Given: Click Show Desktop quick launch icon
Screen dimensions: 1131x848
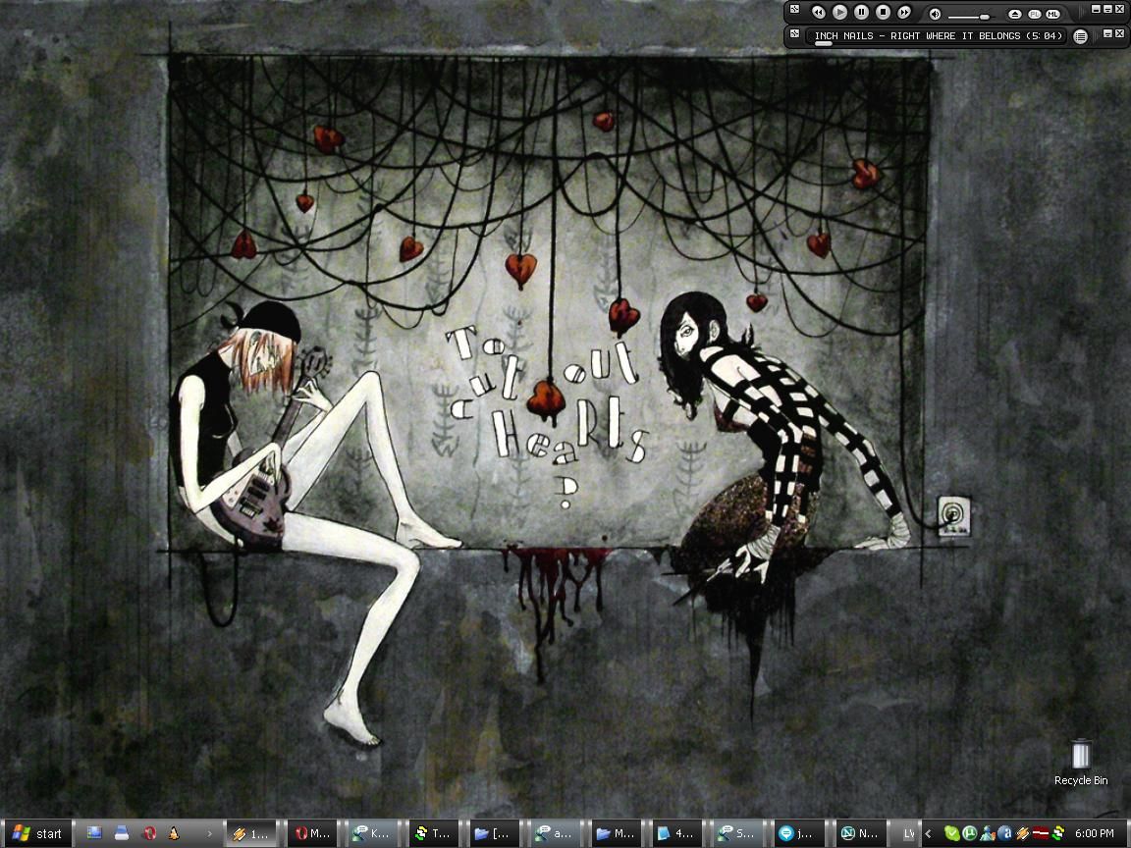Looking at the screenshot, I should coord(94,833).
